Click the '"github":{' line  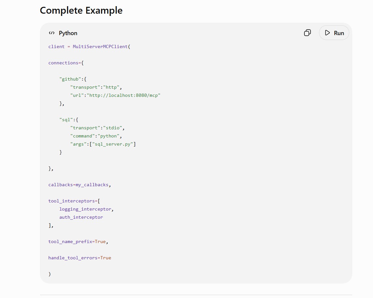[x=73, y=79]
